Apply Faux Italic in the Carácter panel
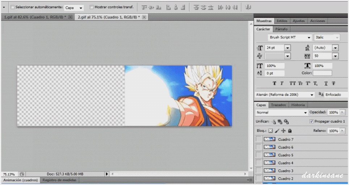This screenshot has width=349, height=185. (282, 83)
